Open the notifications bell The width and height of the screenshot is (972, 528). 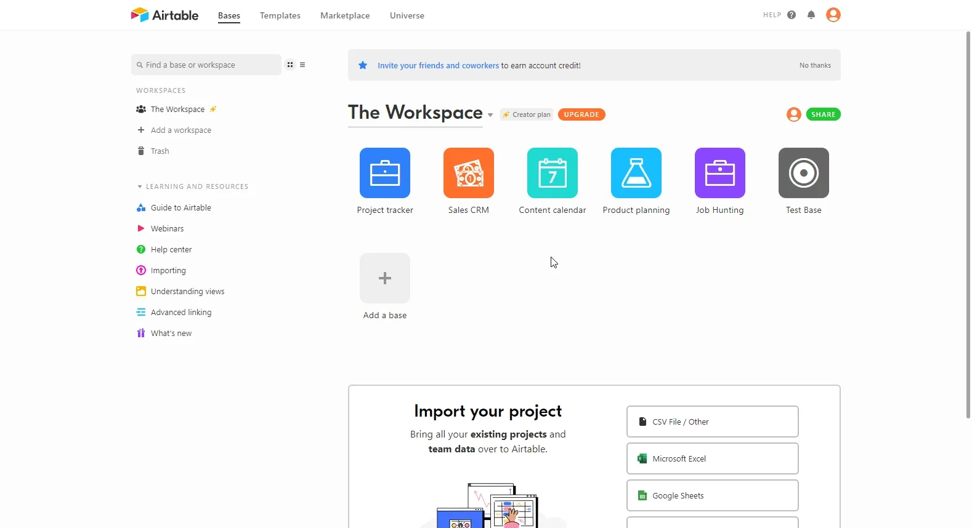point(811,15)
